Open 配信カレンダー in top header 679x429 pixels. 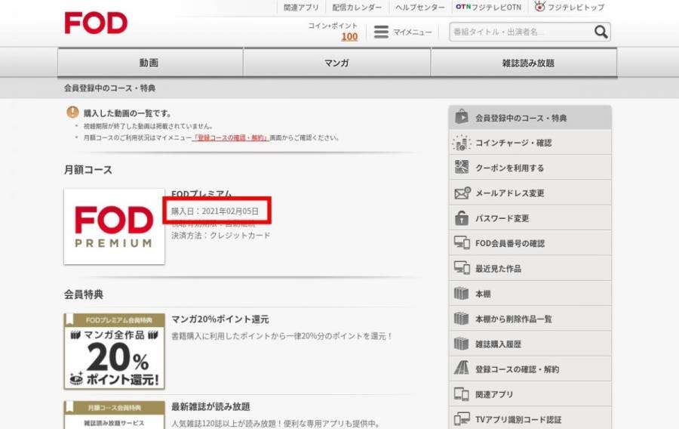coord(357,8)
